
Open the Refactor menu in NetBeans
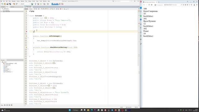(x=22, y=1)
